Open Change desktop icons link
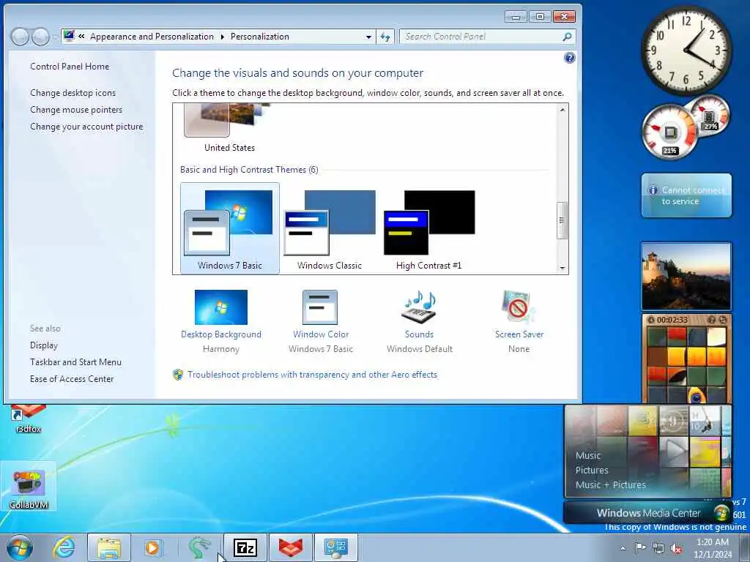Screen dimensions: 750x562 coord(73,93)
